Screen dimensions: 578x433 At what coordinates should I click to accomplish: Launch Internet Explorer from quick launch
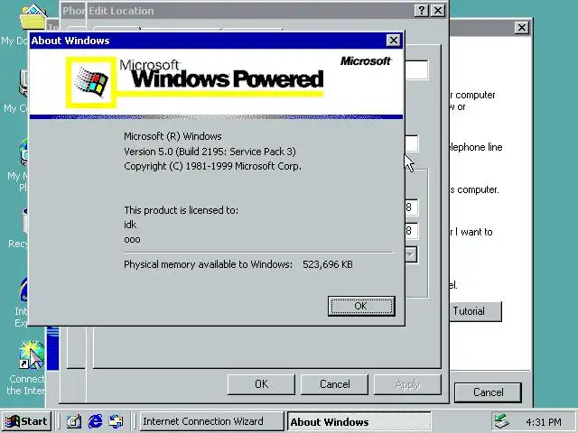(x=95, y=421)
